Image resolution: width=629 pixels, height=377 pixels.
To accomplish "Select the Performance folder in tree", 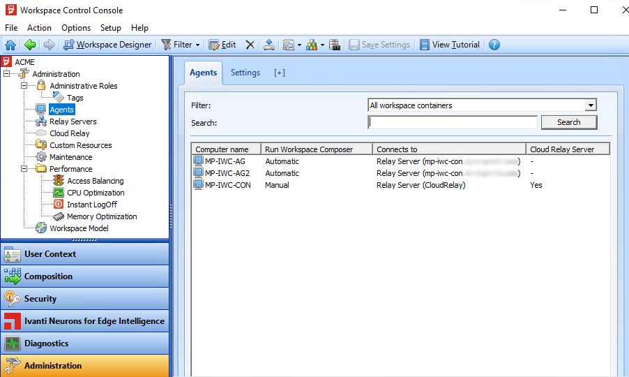I will point(70,169).
